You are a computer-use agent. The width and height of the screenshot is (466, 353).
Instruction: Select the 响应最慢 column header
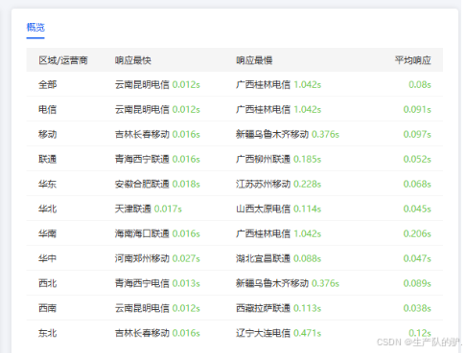(x=254, y=60)
